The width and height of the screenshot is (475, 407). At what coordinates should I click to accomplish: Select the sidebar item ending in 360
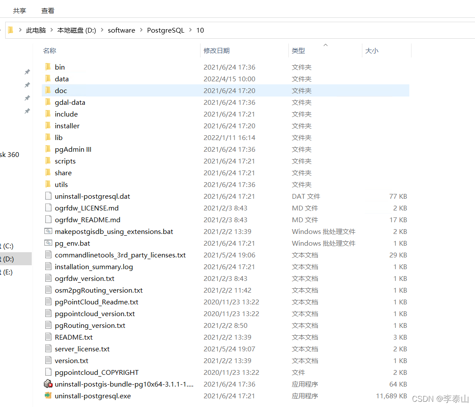click(10, 155)
